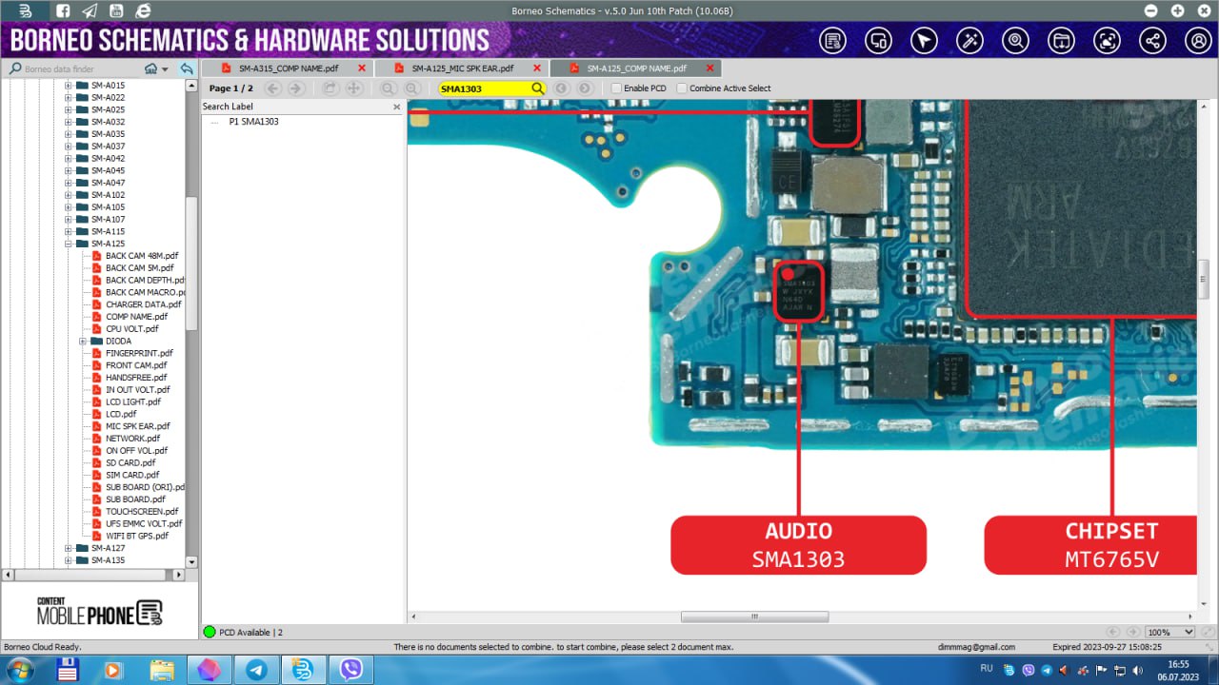This screenshot has height=685, width=1219.
Task: Click the rotate page icon in PDF toolbar
Action: pyautogui.click(x=330, y=88)
